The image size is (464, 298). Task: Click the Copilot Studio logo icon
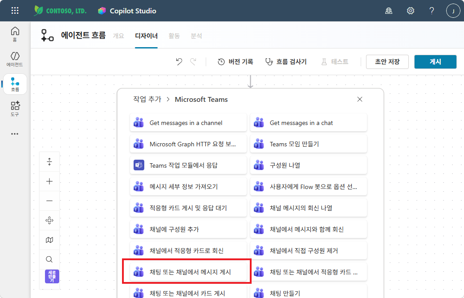[102, 11]
